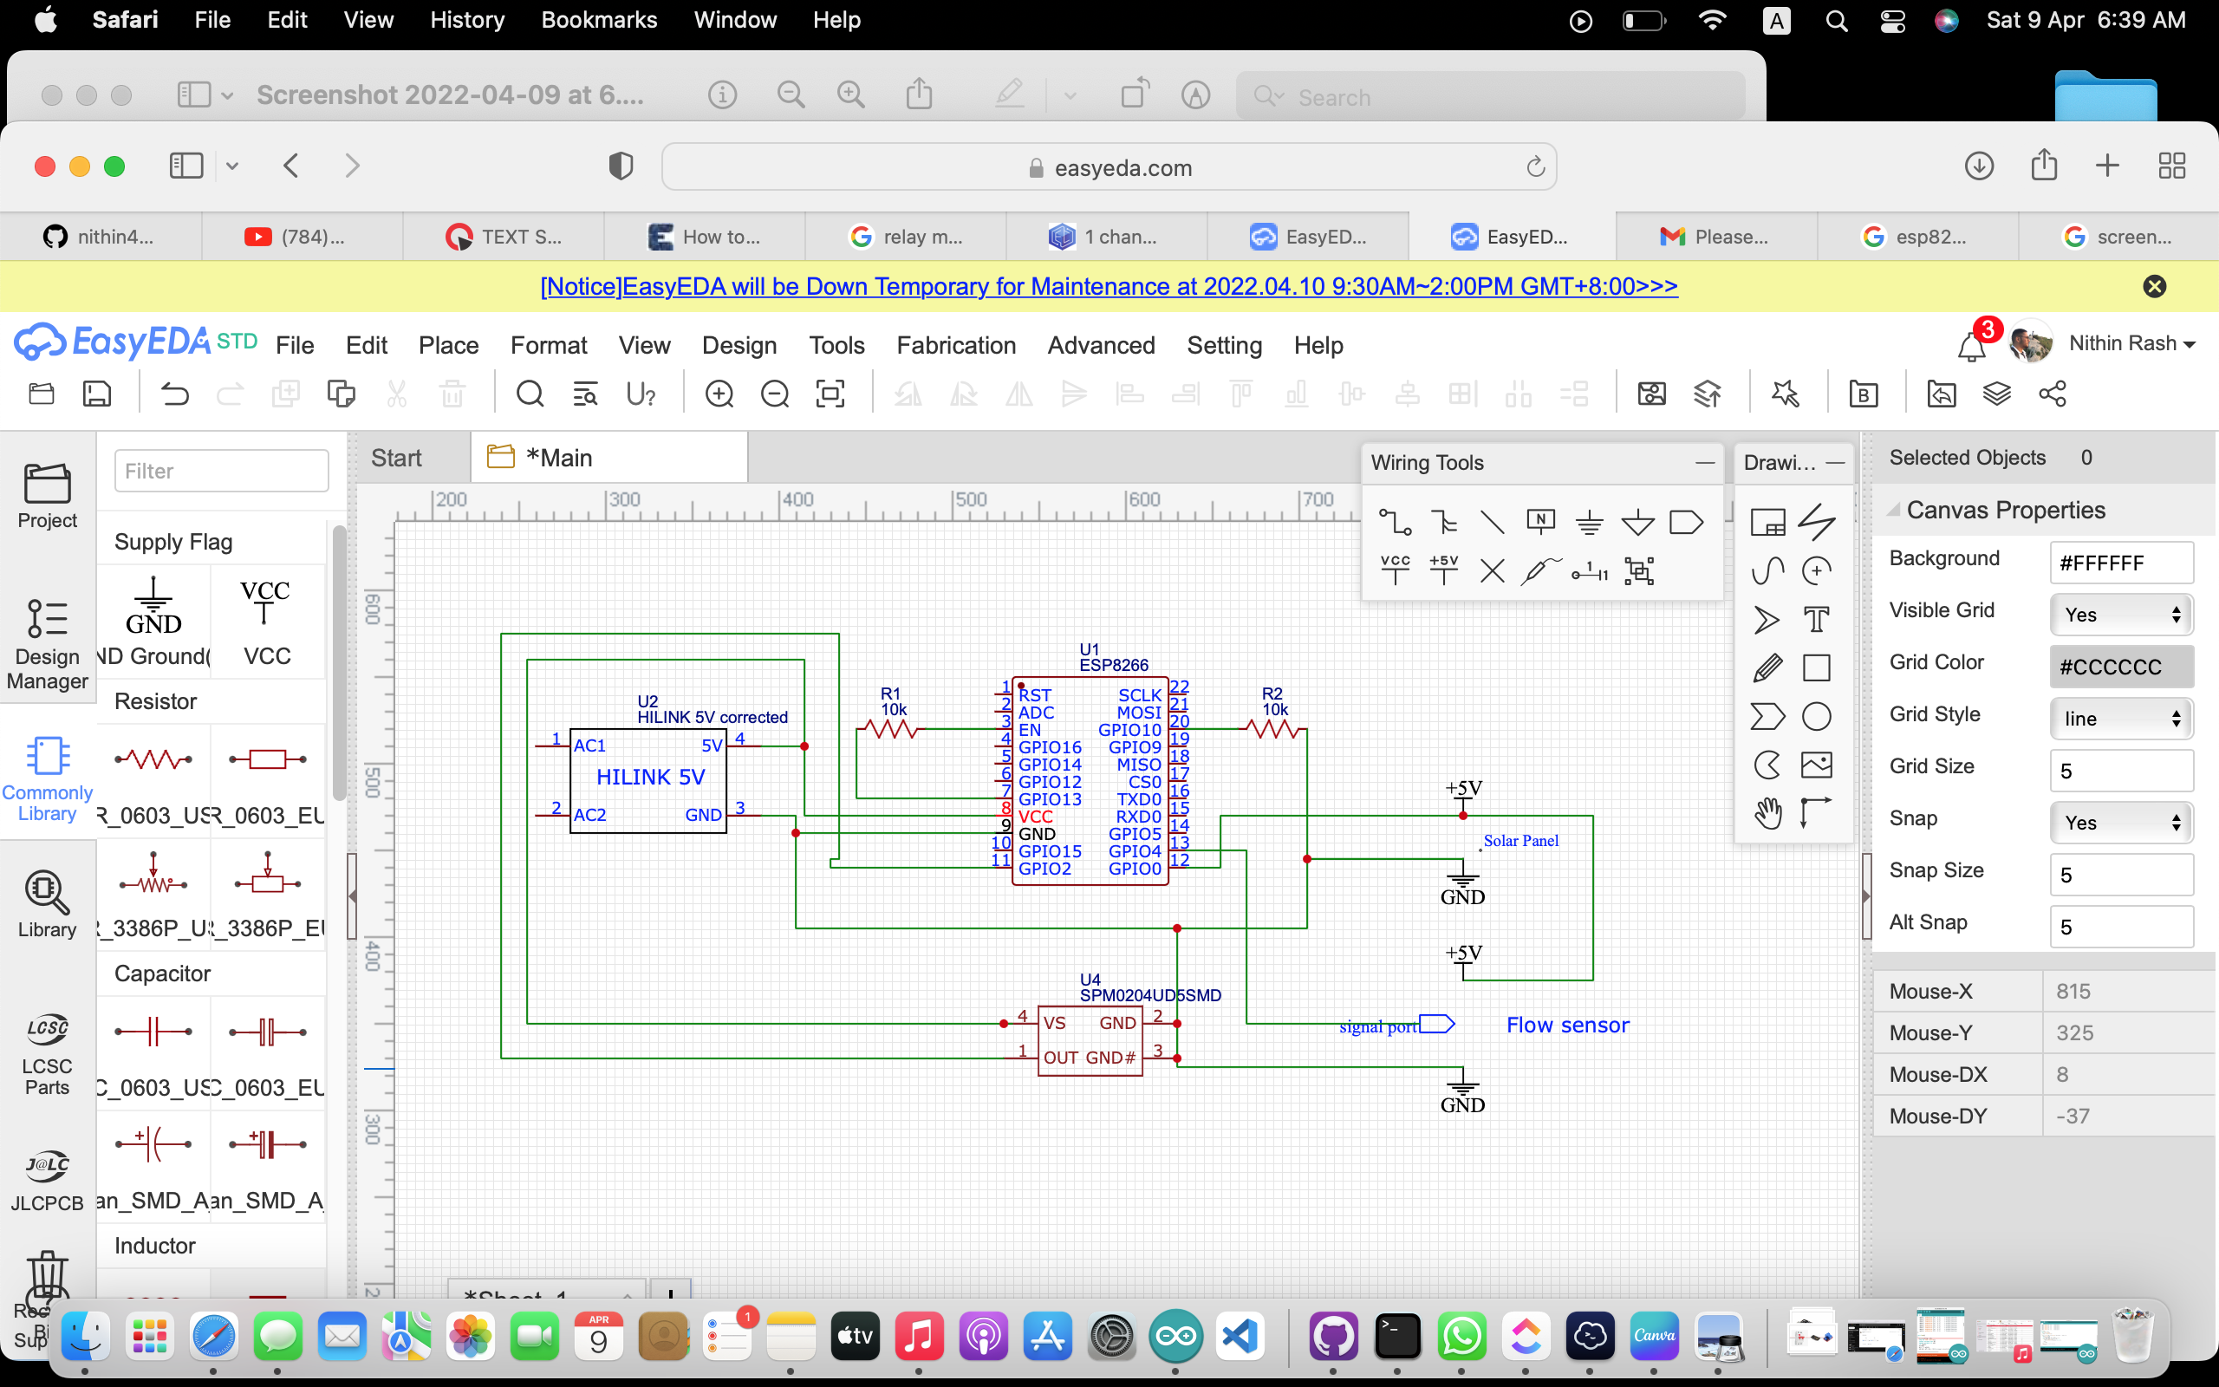The height and width of the screenshot is (1387, 2219).
Task: Open LCSC Parts in the sidebar
Action: click(x=47, y=1056)
